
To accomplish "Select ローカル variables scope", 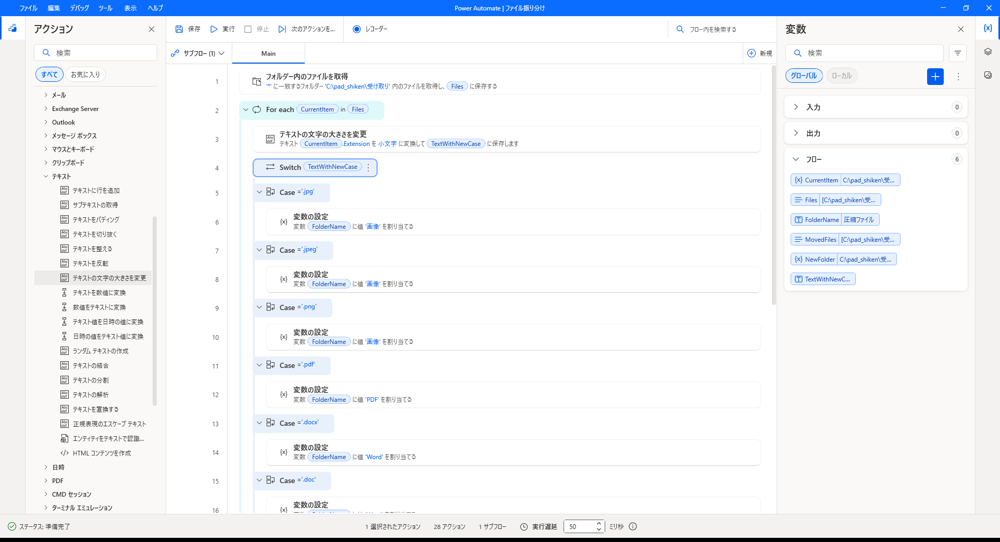I will pyautogui.click(x=842, y=76).
